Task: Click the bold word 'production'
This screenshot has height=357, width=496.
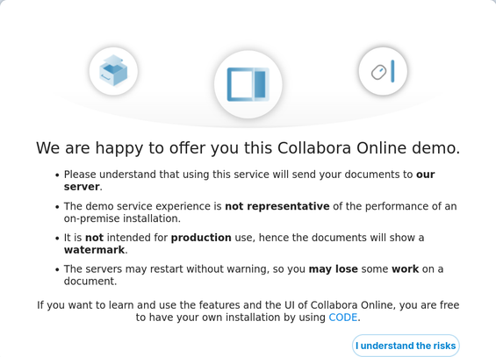Action: point(201,238)
